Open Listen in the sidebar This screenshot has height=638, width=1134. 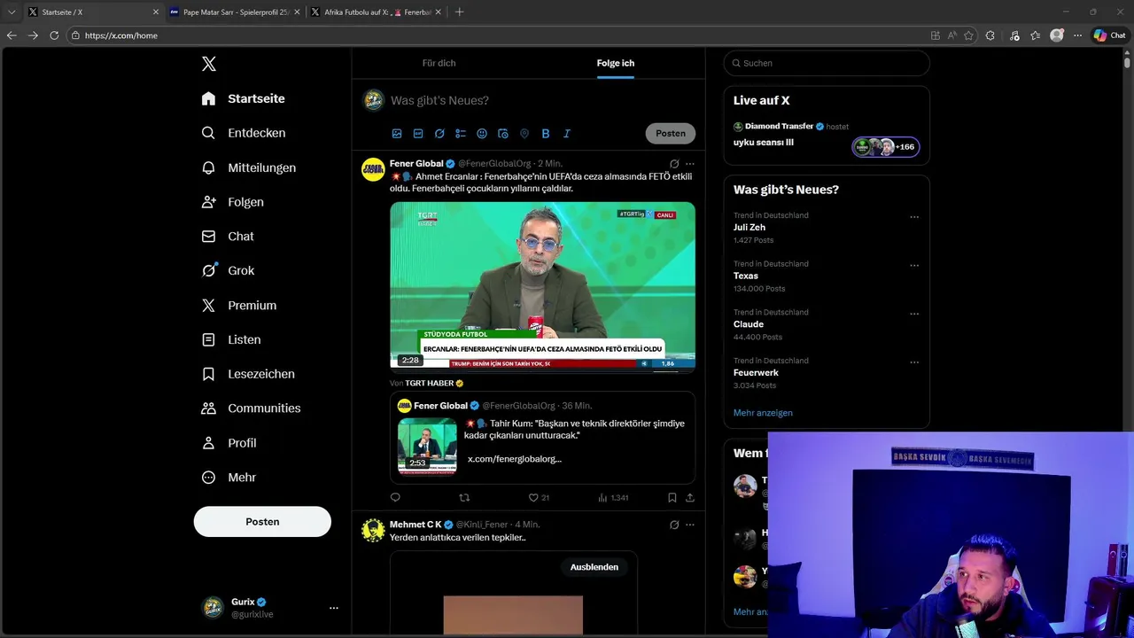[x=231, y=339]
